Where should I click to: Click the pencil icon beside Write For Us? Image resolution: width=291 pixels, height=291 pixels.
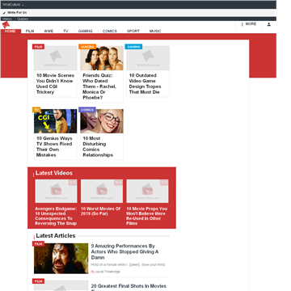(x=4, y=13)
